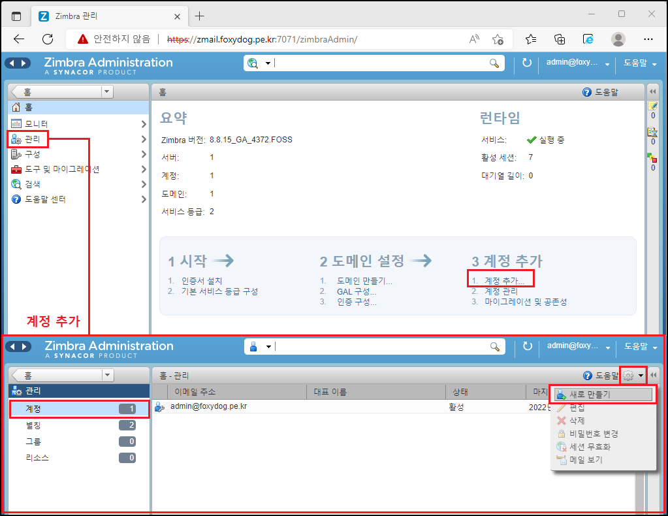The width and height of the screenshot is (668, 516).
Task: Click 인증서 설치 link
Action: click(202, 281)
